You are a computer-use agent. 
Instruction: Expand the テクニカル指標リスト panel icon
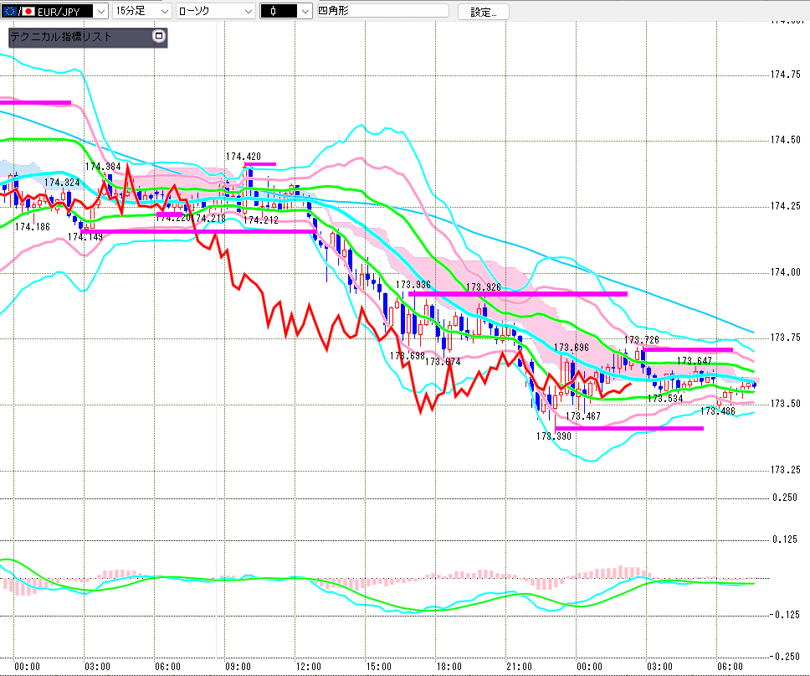tap(159, 37)
